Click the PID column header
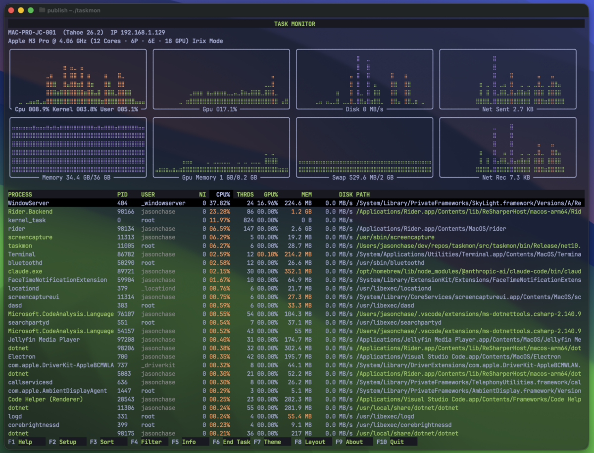Screen dimensions: 594x453 [122, 195]
